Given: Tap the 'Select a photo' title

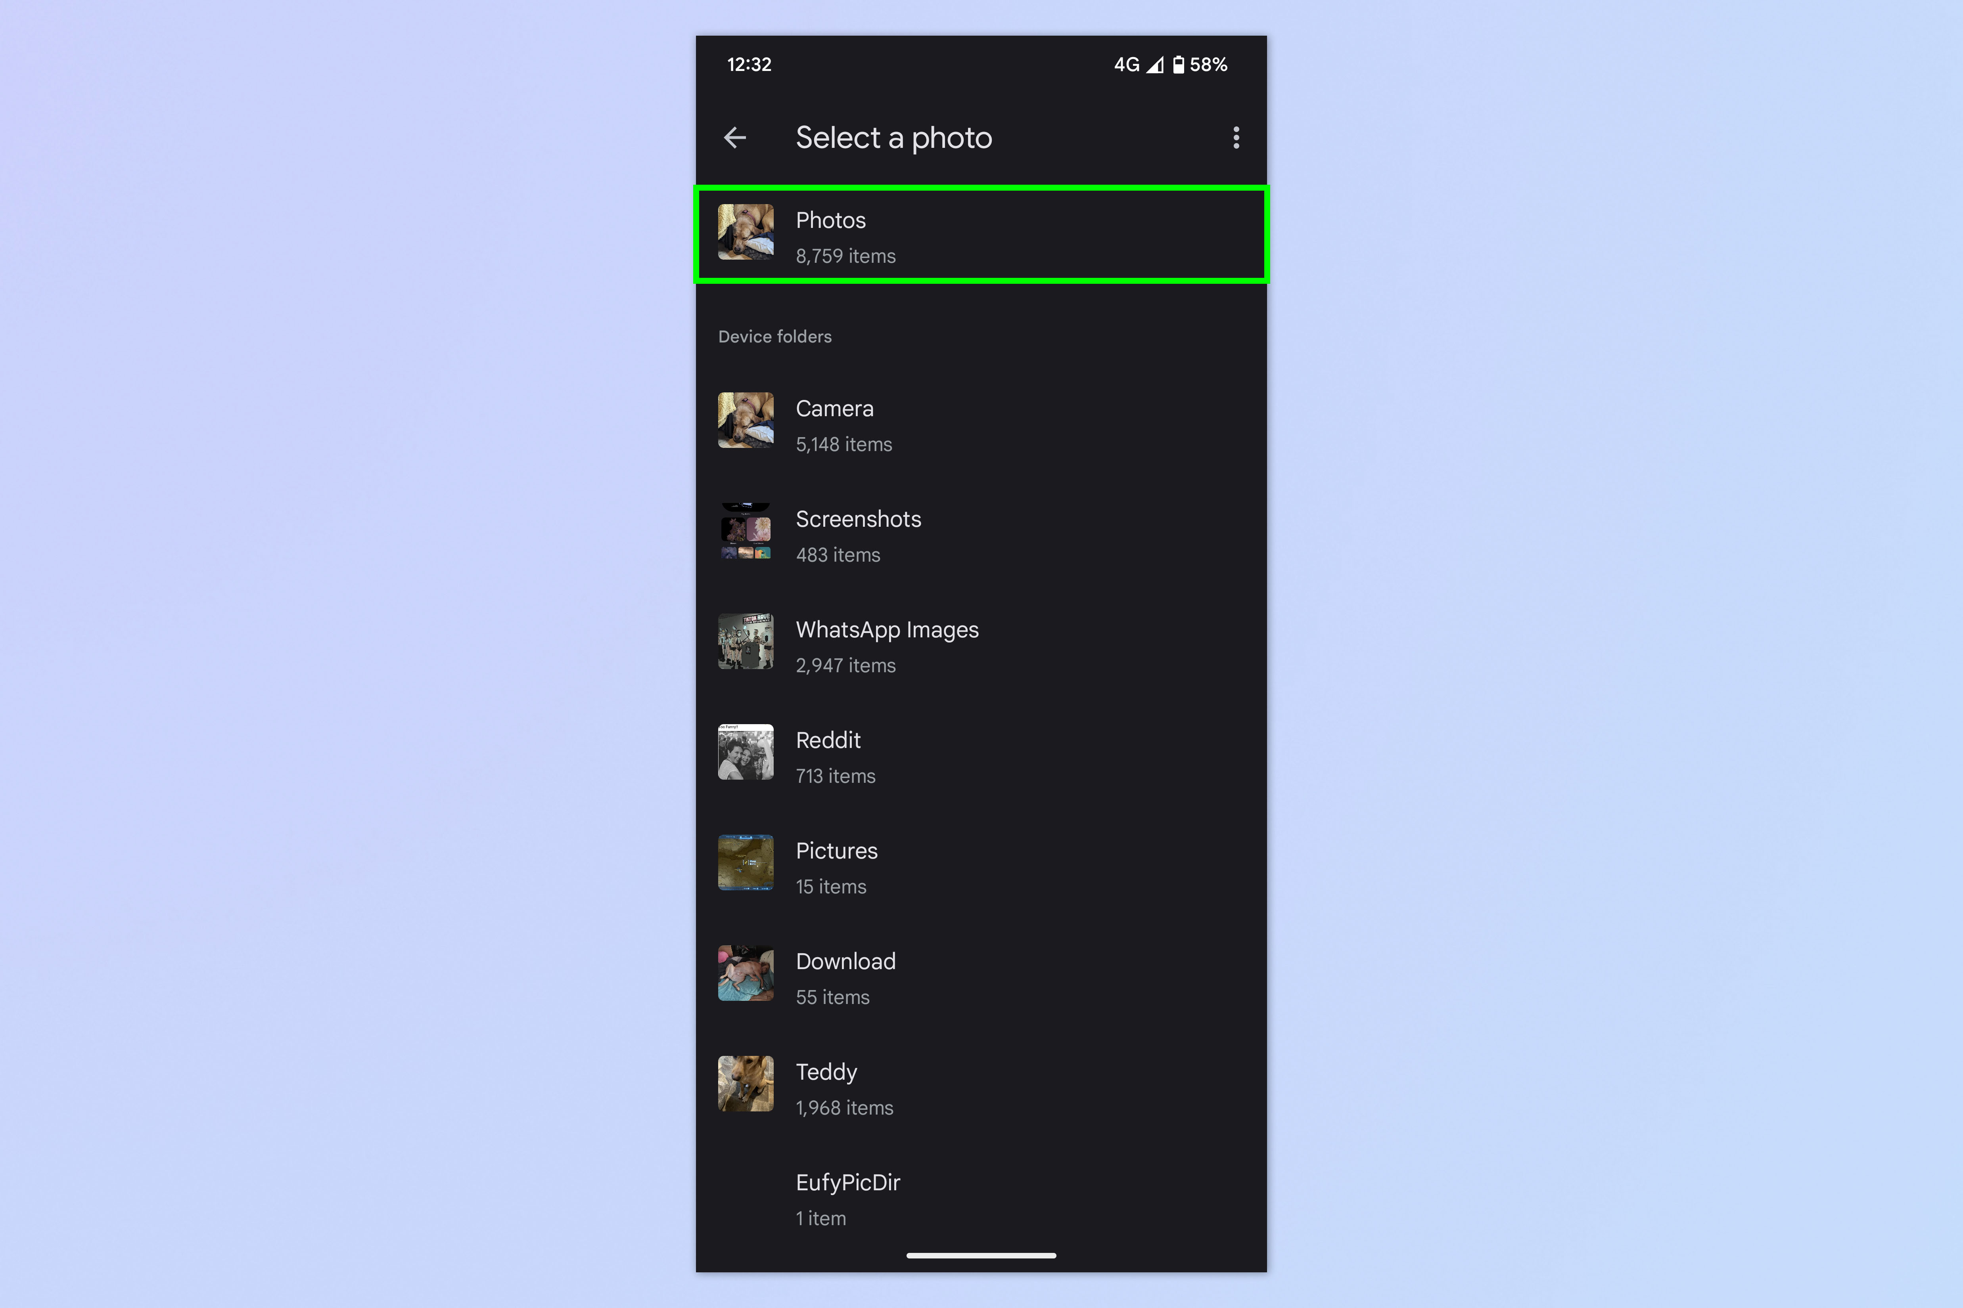Looking at the screenshot, I should (x=894, y=138).
